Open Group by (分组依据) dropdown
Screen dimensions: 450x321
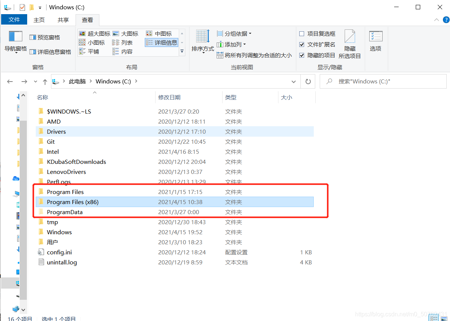(234, 34)
